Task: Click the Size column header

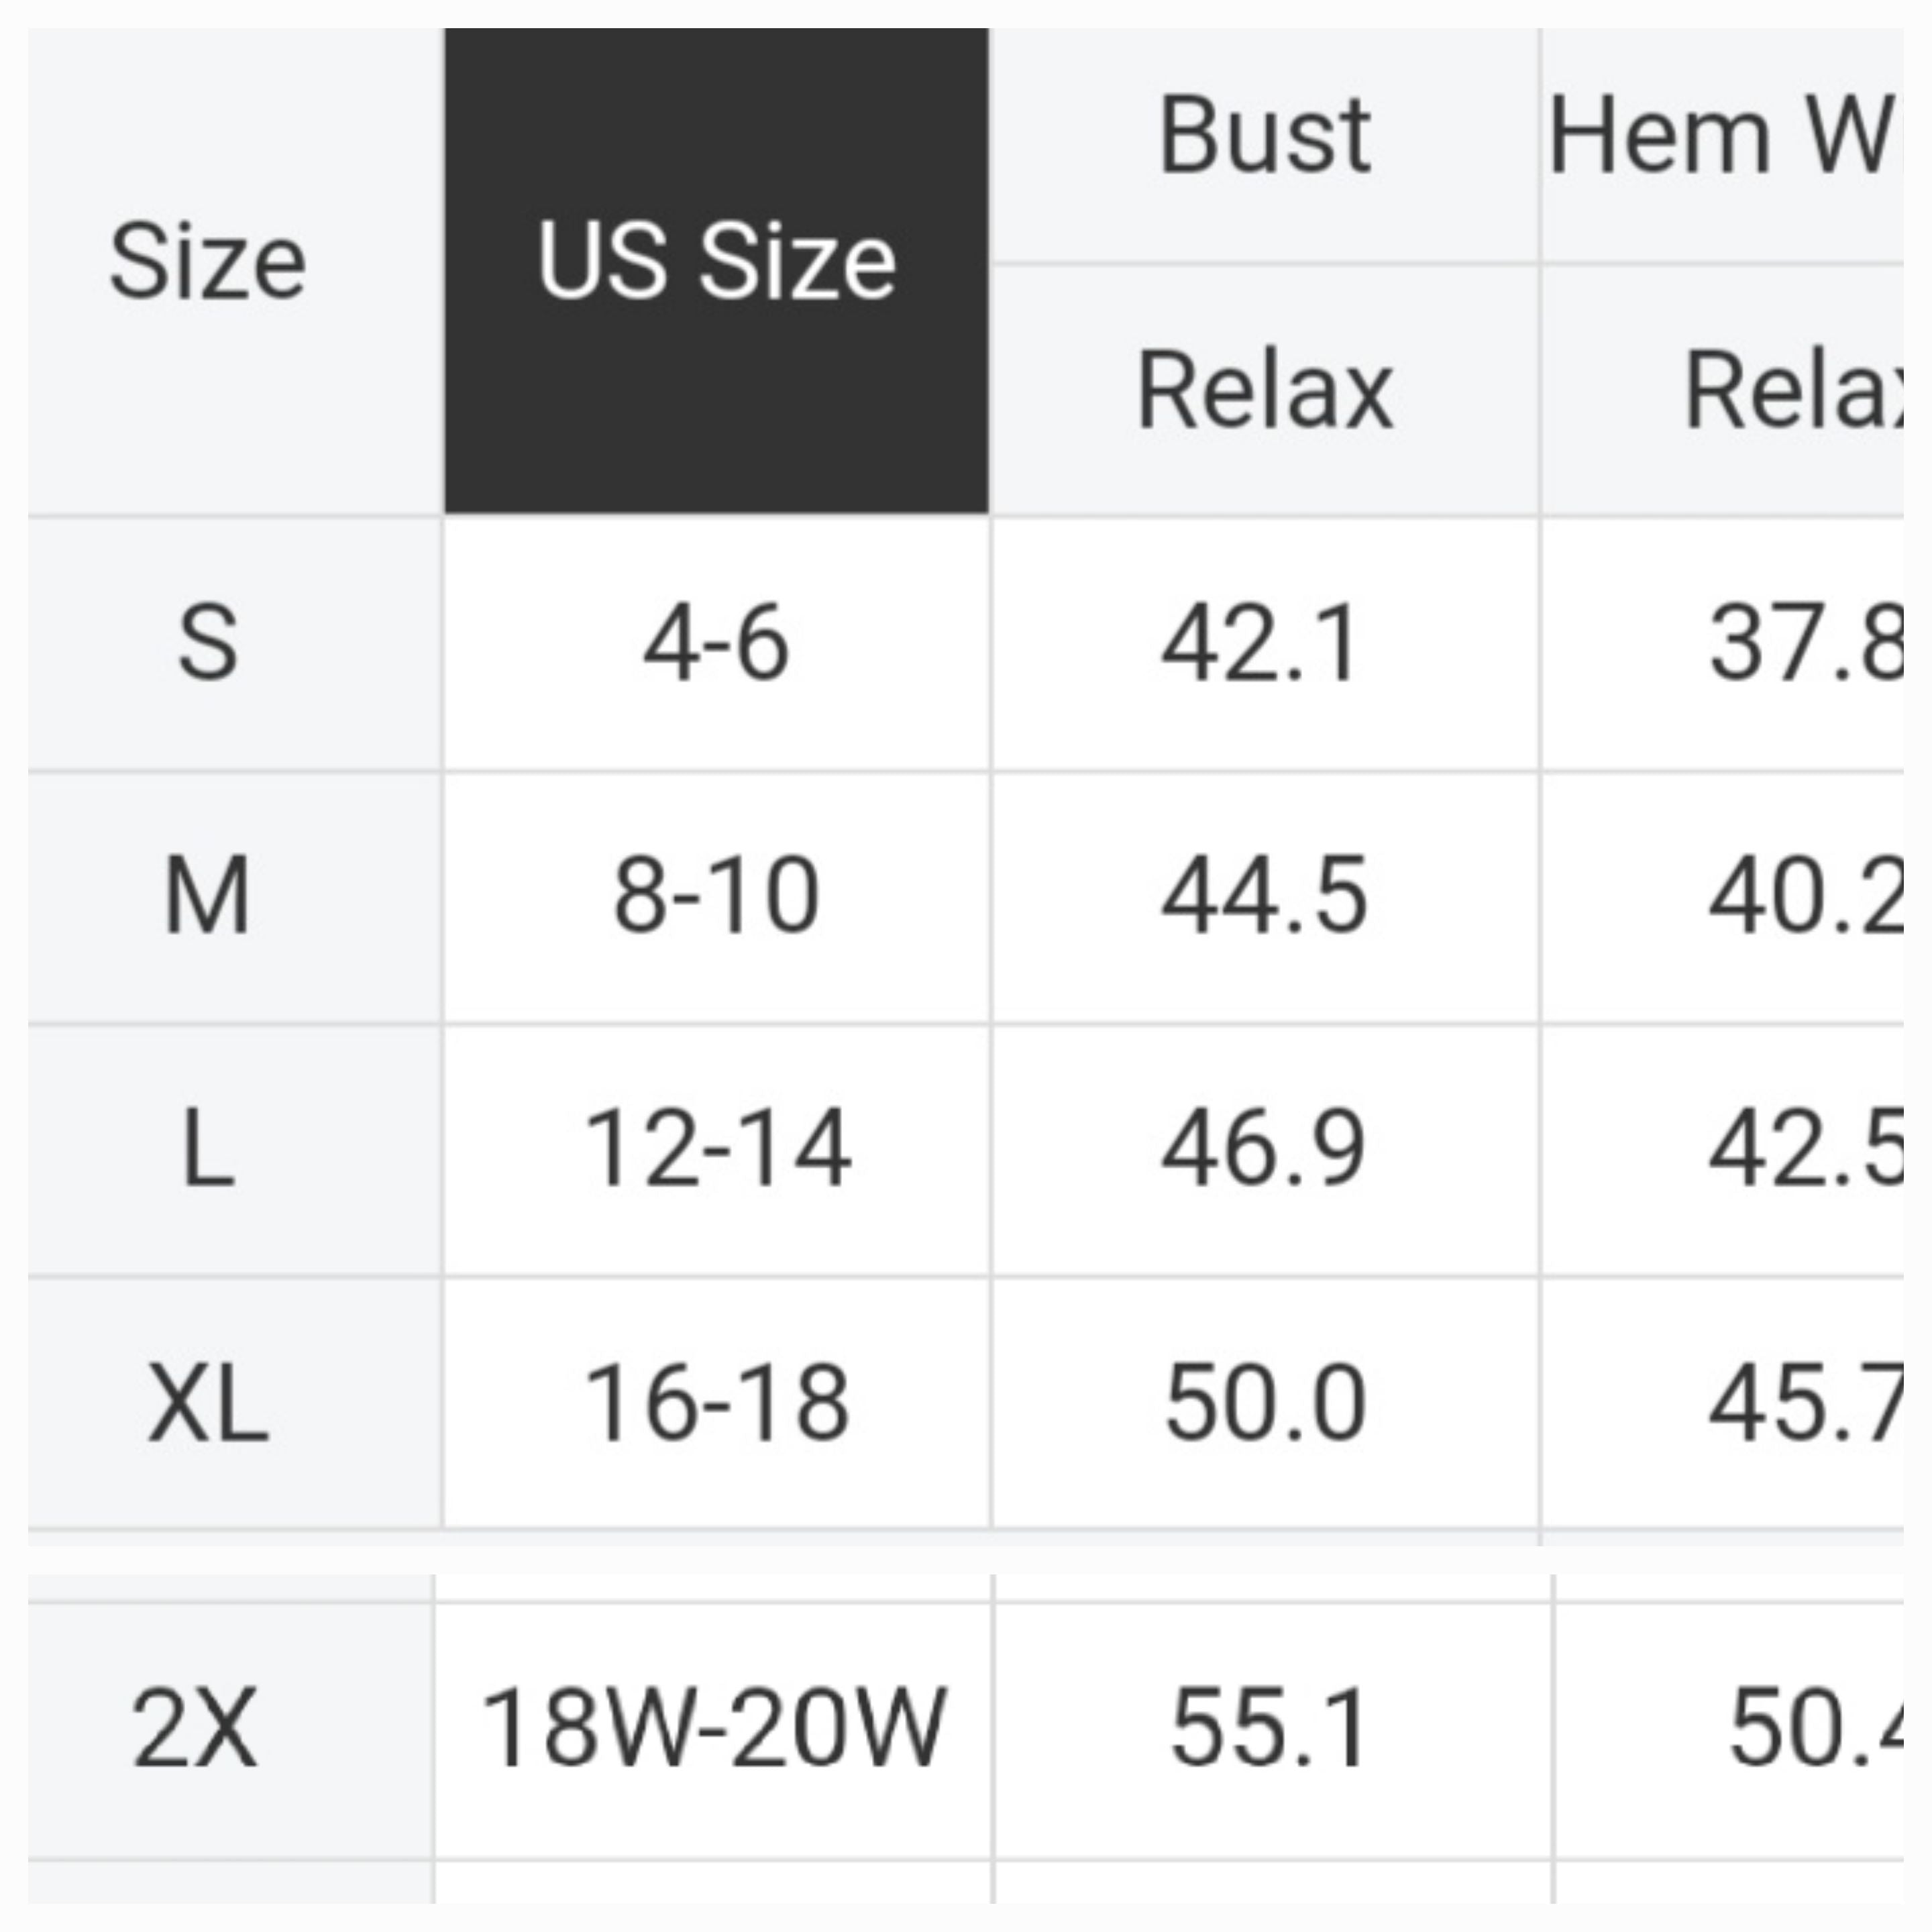Action: click(207, 262)
